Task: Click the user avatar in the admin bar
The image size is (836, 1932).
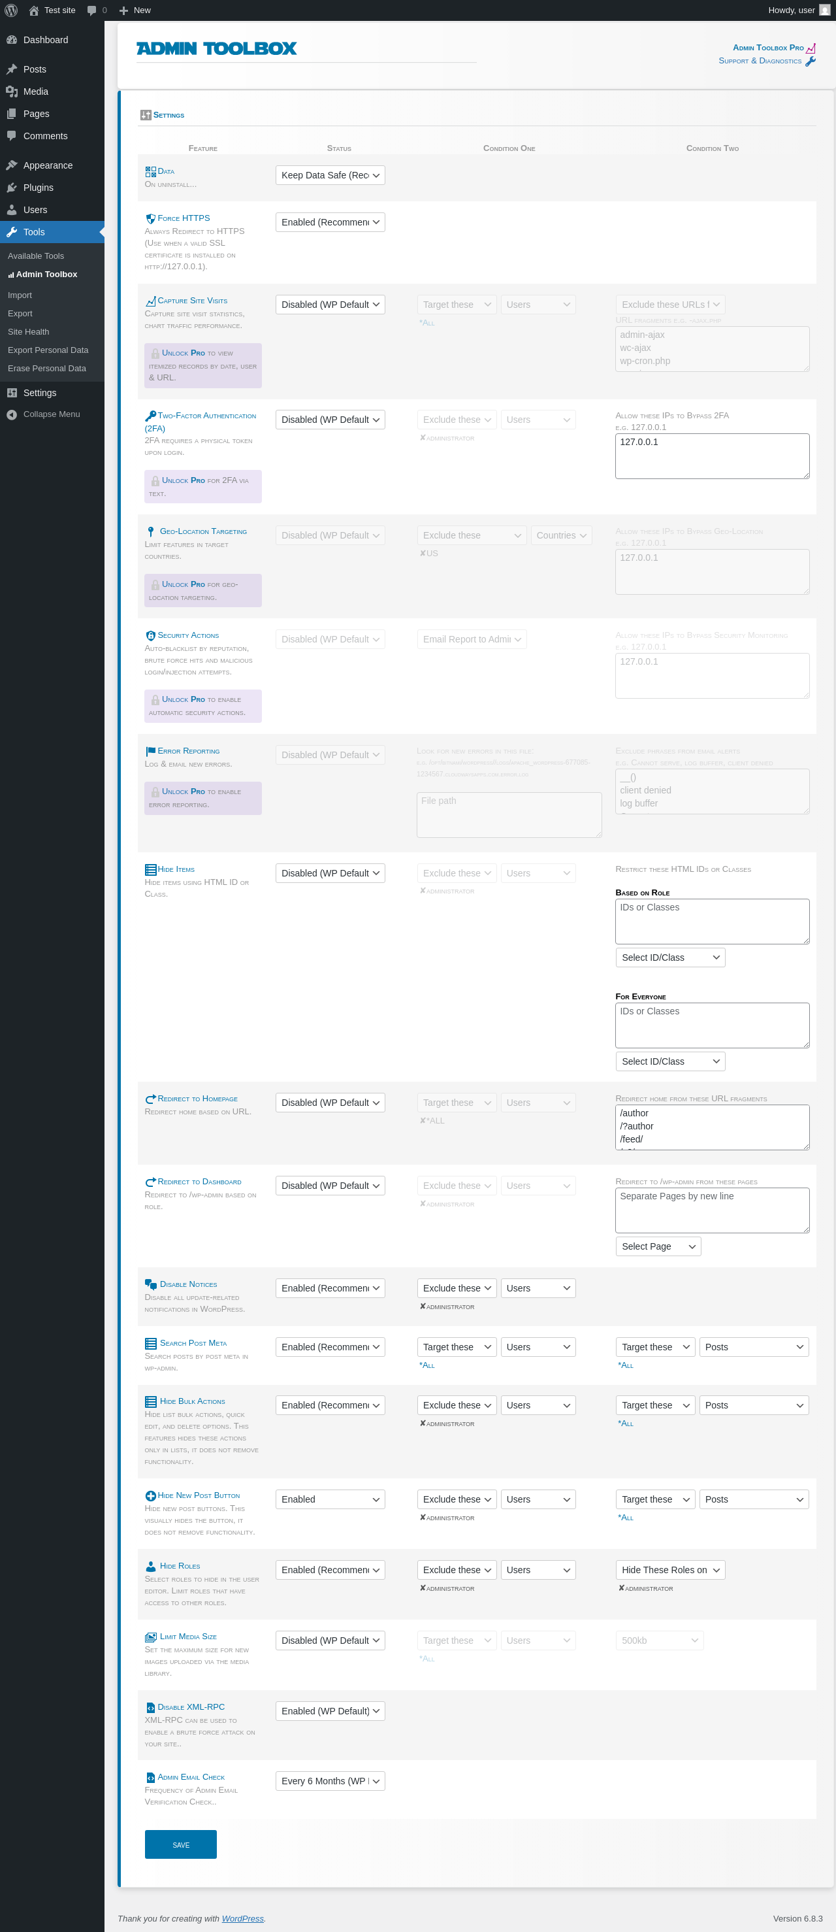Action: [825, 10]
